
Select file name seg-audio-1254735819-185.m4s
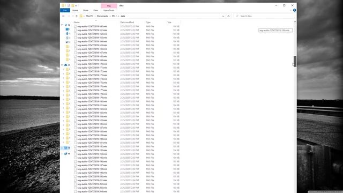92,120
